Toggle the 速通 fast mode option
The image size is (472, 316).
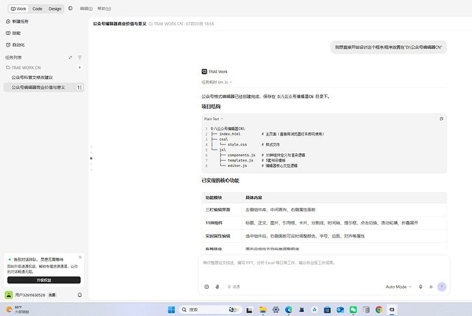233,287
